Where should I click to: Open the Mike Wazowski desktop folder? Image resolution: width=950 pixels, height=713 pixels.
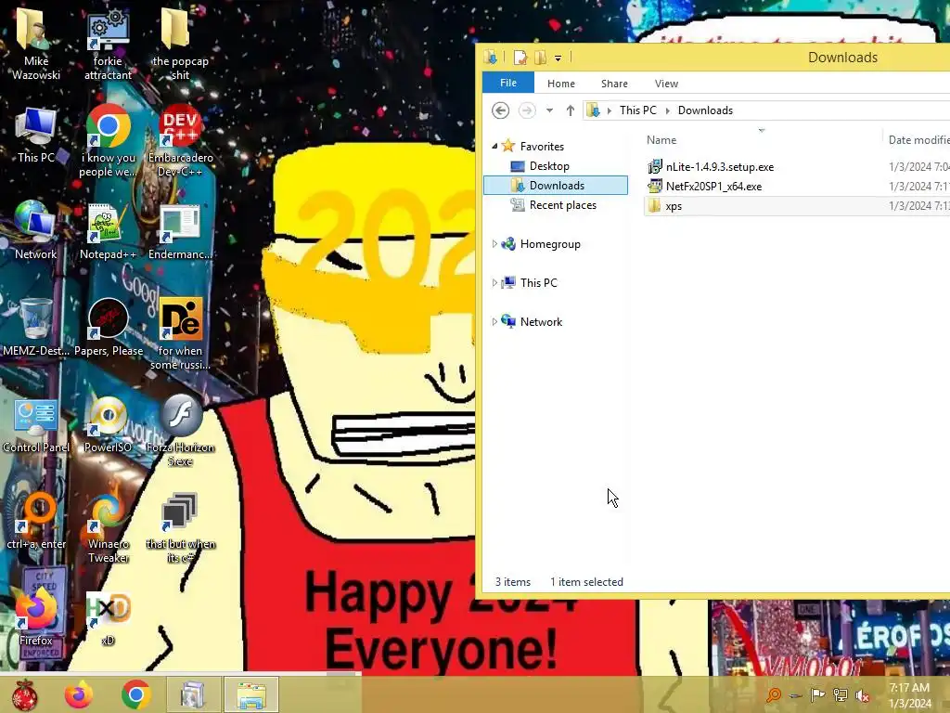pyautogui.click(x=36, y=43)
